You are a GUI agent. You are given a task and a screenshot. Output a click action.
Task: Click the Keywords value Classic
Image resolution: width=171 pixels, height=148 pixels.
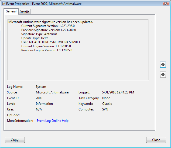click(x=107, y=104)
